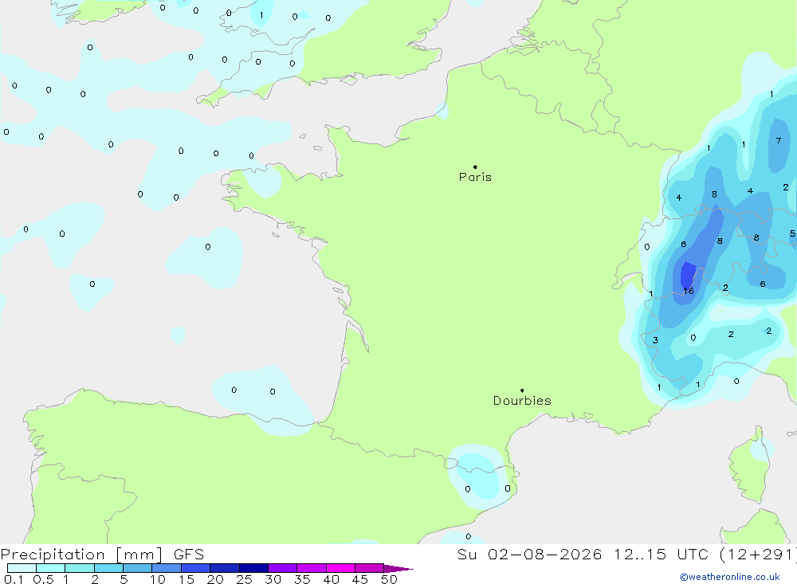
Task: Click the legend label 10
Action: pyautogui.click(x=157, y=579)
